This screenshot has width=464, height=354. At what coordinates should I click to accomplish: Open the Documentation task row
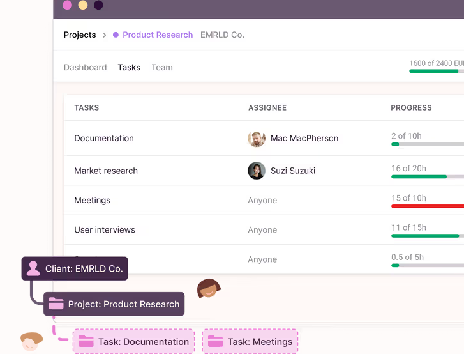click(264, 138)
